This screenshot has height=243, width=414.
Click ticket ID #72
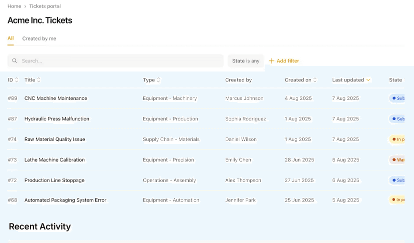point(12,180)
